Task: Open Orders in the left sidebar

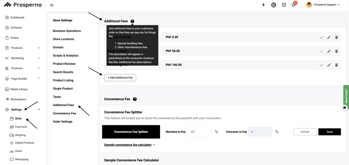Action: point(14,38)
